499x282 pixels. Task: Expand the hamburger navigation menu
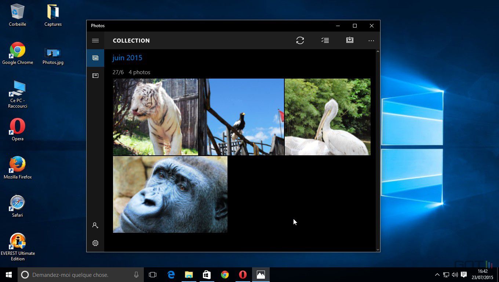[95, 40]
